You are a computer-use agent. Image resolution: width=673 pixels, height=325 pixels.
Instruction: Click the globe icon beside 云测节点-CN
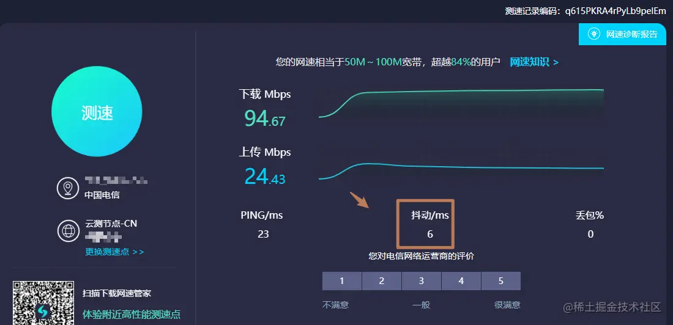click(x=69, y=231)
